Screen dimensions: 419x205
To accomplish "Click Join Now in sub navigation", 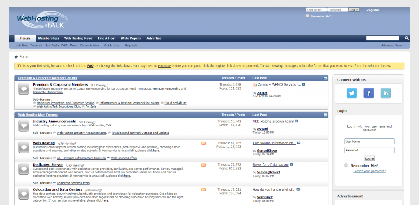I will (x=22, y=45).
